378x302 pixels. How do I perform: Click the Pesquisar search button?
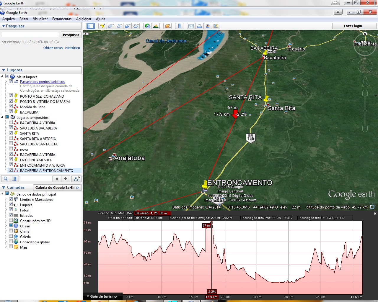(x=71, y=35)
